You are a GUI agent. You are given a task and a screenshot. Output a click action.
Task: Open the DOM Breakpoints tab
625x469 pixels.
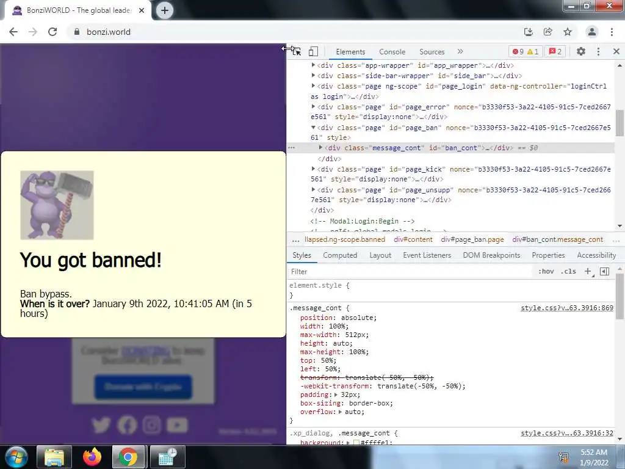point(491,255)
